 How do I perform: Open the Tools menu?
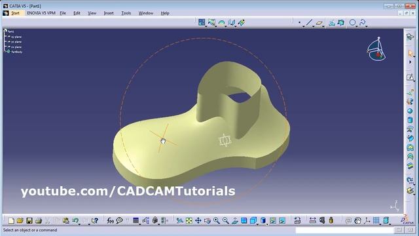pos(126,13)
